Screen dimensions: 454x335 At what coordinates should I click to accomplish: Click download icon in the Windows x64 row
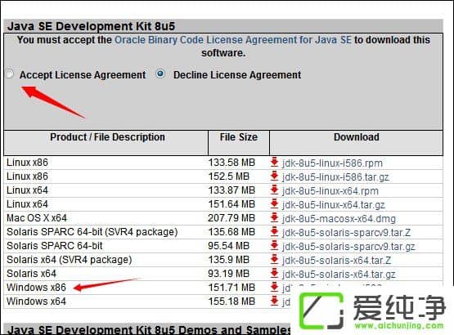(x=274, y=301)
